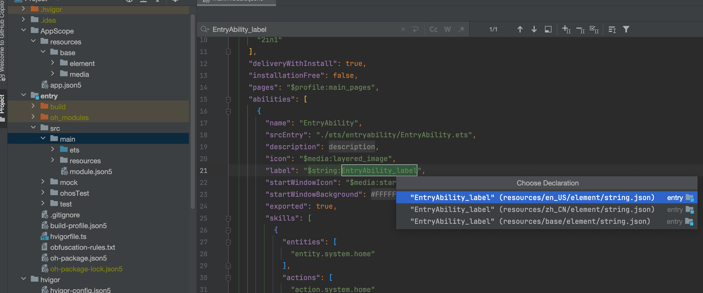The width and height of the screenshot is (703, 293).
Task: Expand the .hvigor folder
Action: 23,9
